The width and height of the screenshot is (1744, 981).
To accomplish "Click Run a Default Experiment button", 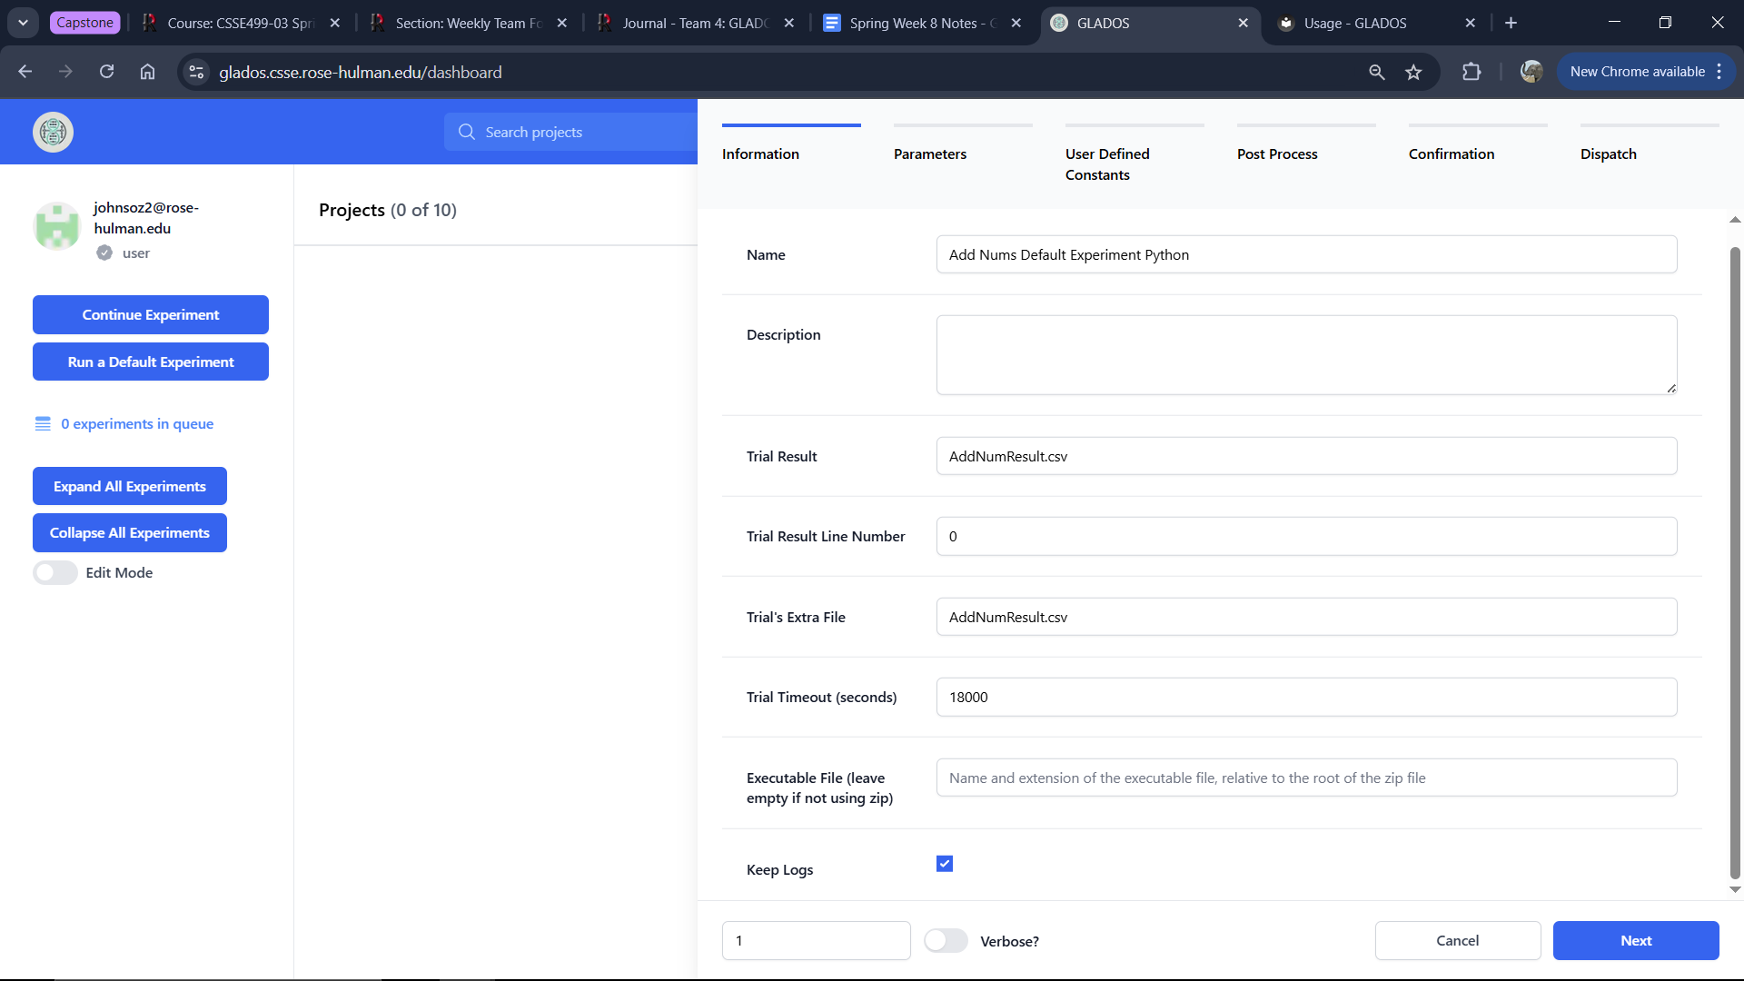I will [x=151, y=362].
